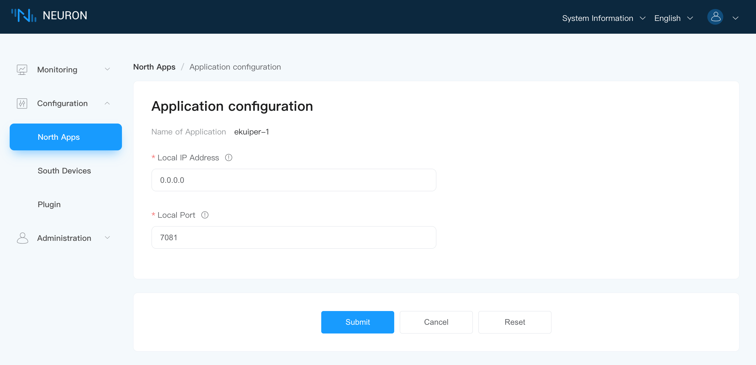Click the Monitoring chart icon
Image resolution: width=756 pixels, height=365 pixels.
click(x=22, y=70)
